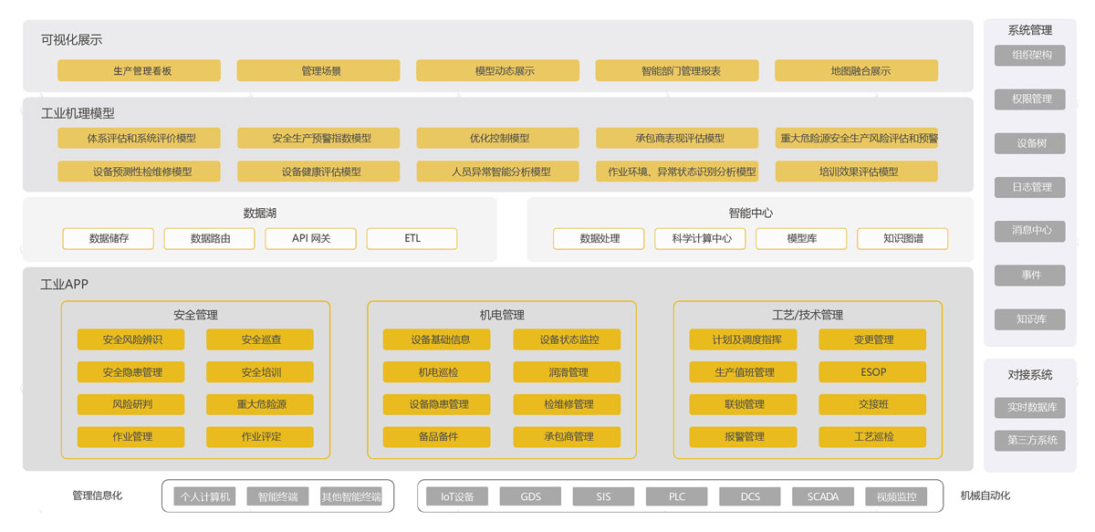Click the API 网关 box
The height and width of the screenshot is (532, 1095).
pos(311,239)
